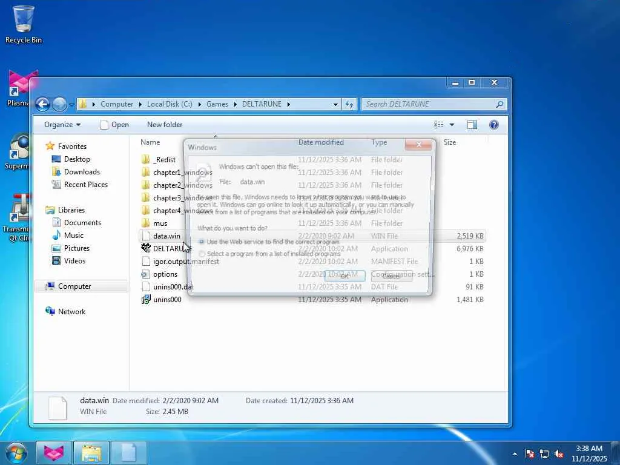Image resolution: width=620 pixels, height=465 pixels.
Task: Click the Local Disk (C:) breadcrumb
Action: [170, 104]
